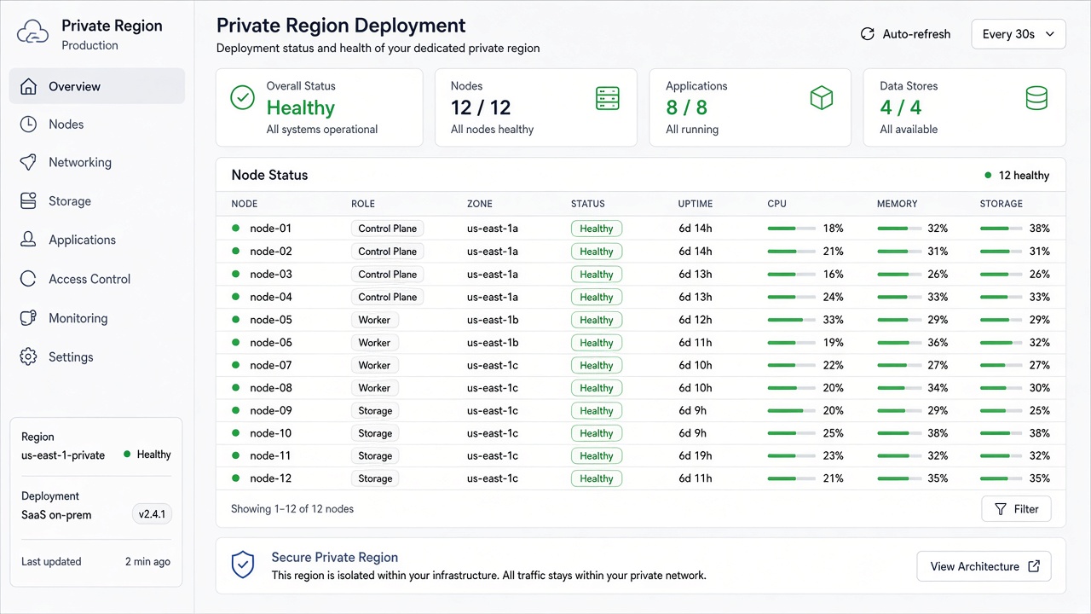The image size is (1091, 614).
Task: Click the v2.4.1 version badge
Action: (x=153, y=515)
